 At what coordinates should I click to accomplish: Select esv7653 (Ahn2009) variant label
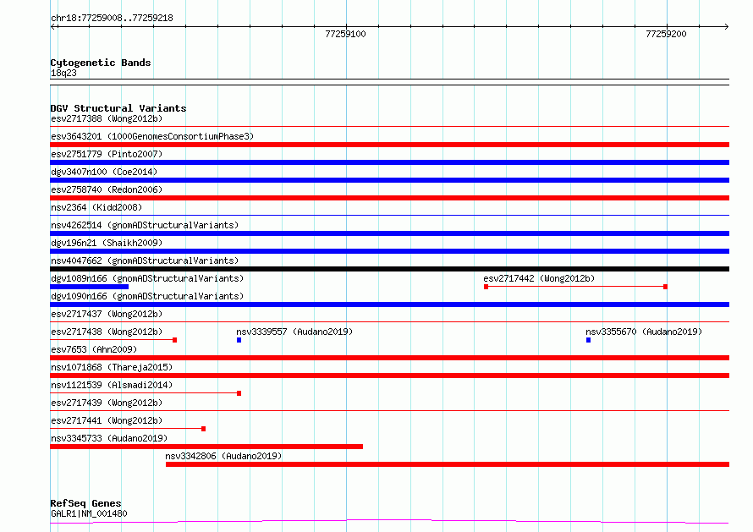pos(94,349)
